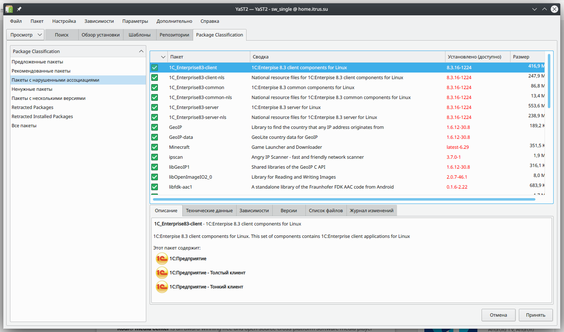Select the Minecraft package name
Viewport: 564px width, 332px height.
(179, 147)
